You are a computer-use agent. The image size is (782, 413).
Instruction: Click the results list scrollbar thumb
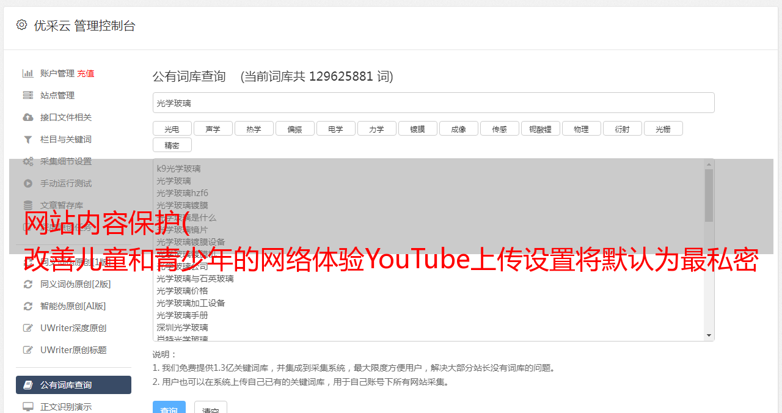709,196
